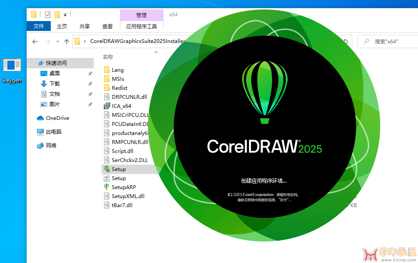Image resolution: width=418 pixels, height=263 pixels.
Task: Select the SerChckv2.DLL file
Action: (129, 160)
